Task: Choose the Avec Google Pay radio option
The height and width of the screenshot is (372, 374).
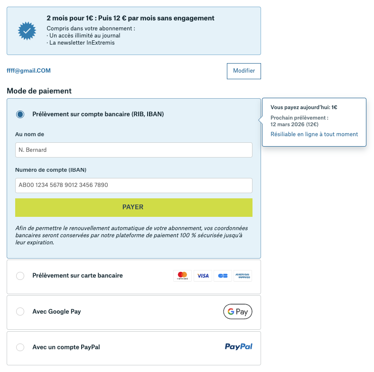Action: pos(20,311)
